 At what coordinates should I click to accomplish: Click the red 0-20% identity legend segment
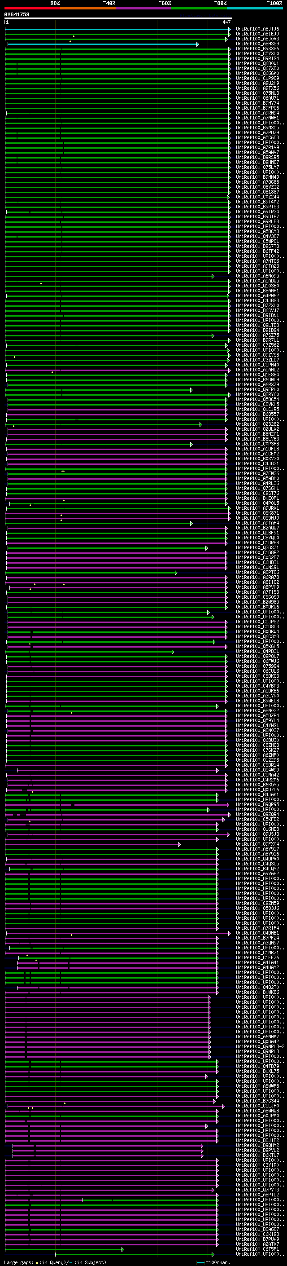tap(32, 8)
